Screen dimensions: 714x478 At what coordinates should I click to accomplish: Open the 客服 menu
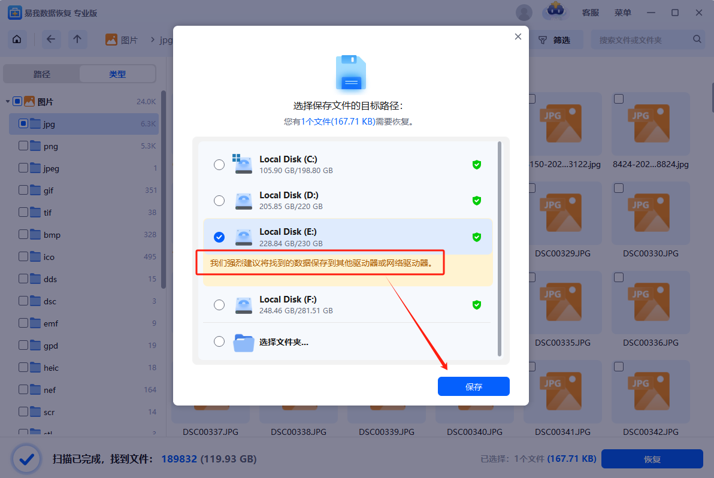590,13
